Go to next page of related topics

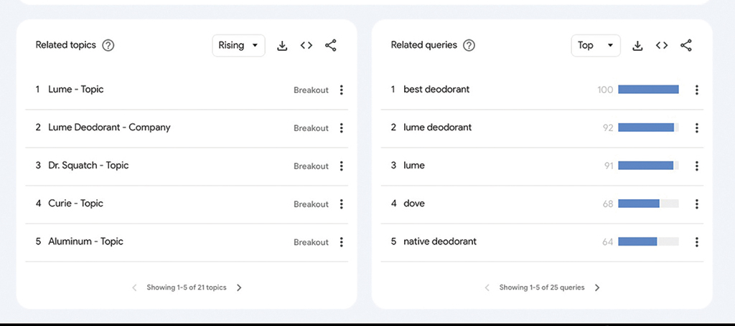240,288
